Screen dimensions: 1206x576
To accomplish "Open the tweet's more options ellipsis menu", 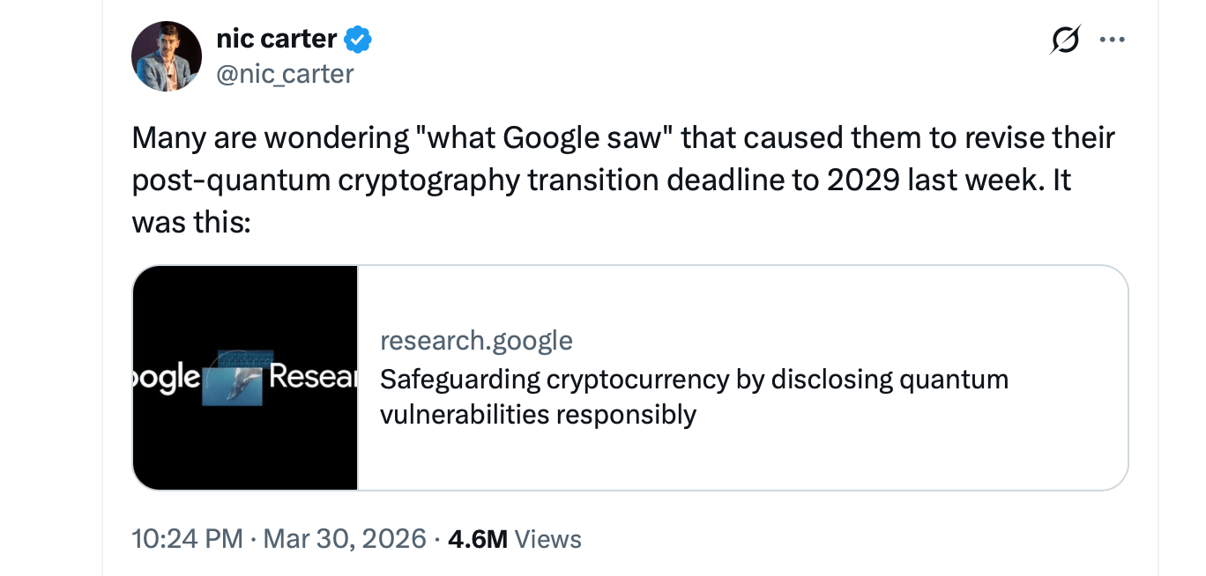I will pos(1112,40).
